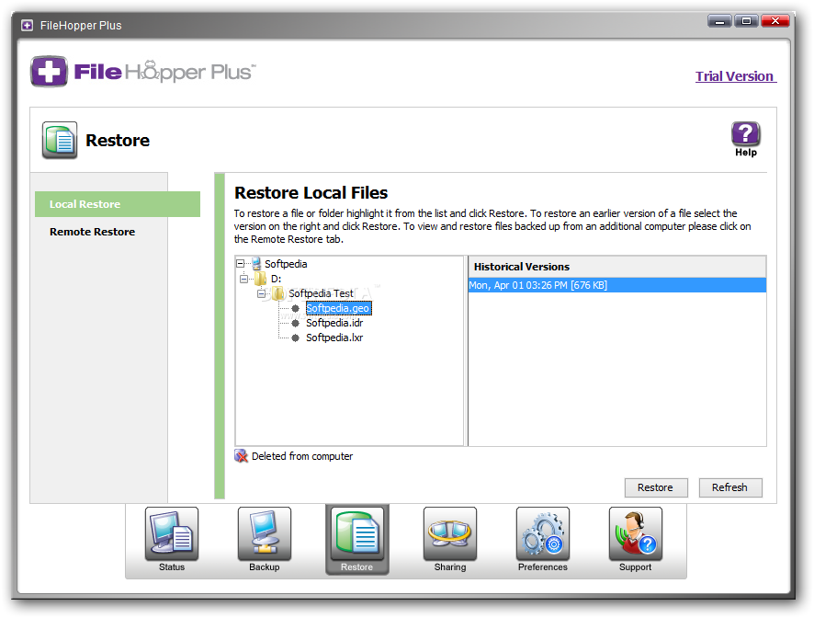This screenshot has height=618, width=814.
Task: Open the Support section icon
Action: [x=636, y=533]
